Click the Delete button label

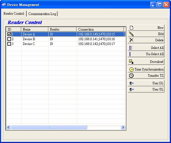pyautogui.click(x=159, y=40)
